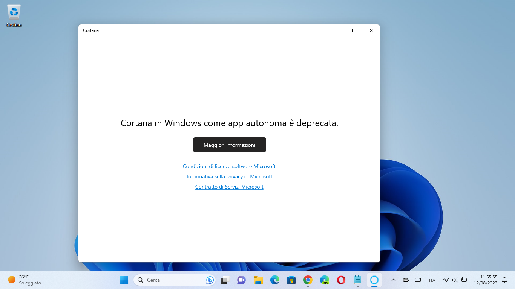Maximize the Cortana window

point(354,30)
